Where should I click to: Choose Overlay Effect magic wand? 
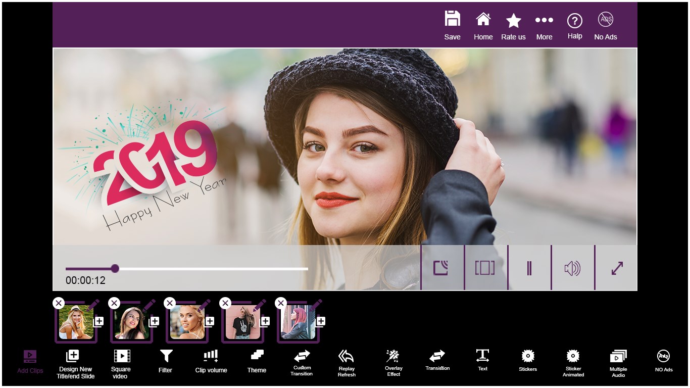coord(393,356)
